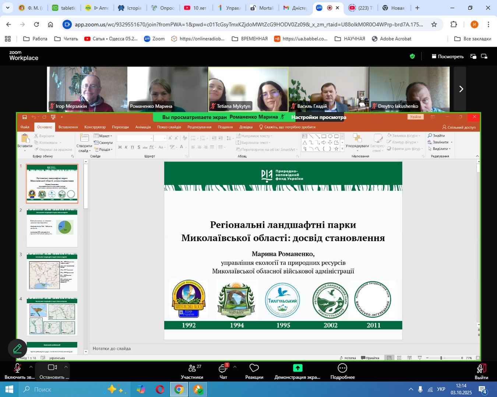
Task: Click the annotation pencil button
Action: point(17,348)
